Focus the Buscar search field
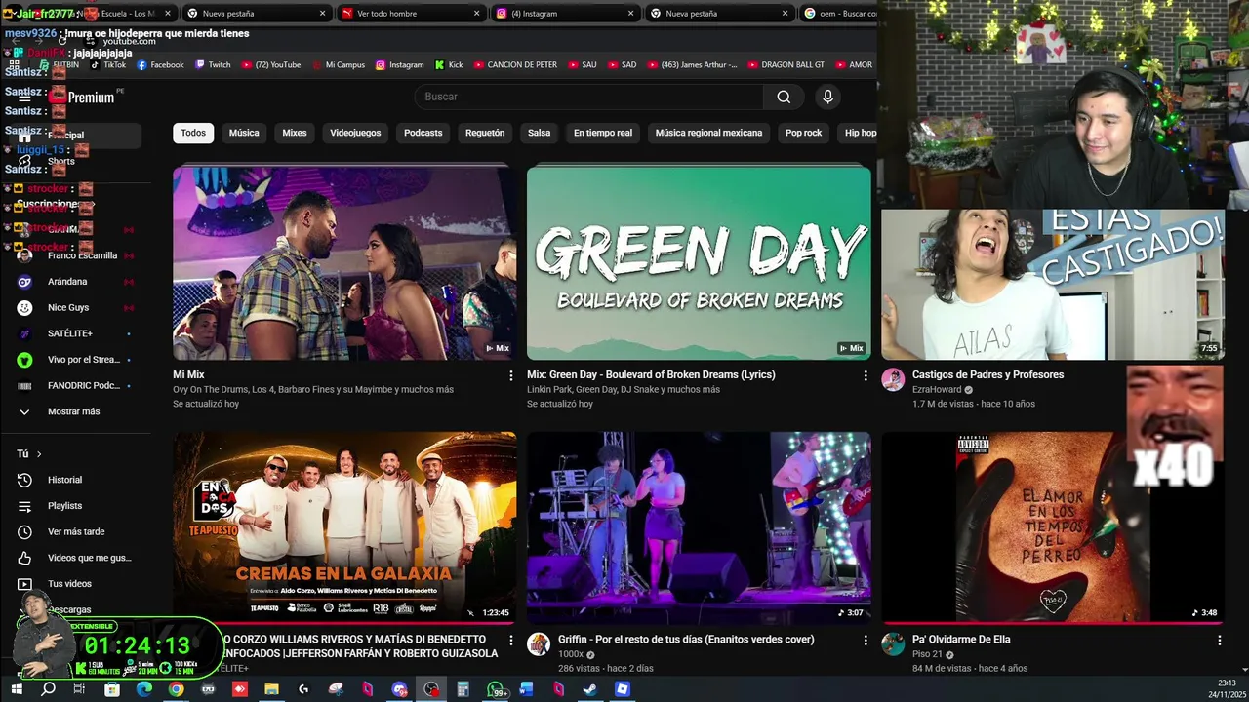 (x=589, y=97)
